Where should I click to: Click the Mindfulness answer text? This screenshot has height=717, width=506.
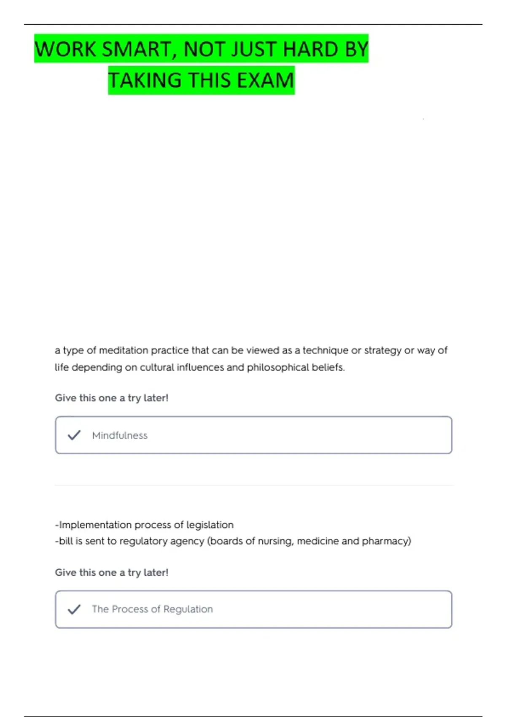click(120, 435)
